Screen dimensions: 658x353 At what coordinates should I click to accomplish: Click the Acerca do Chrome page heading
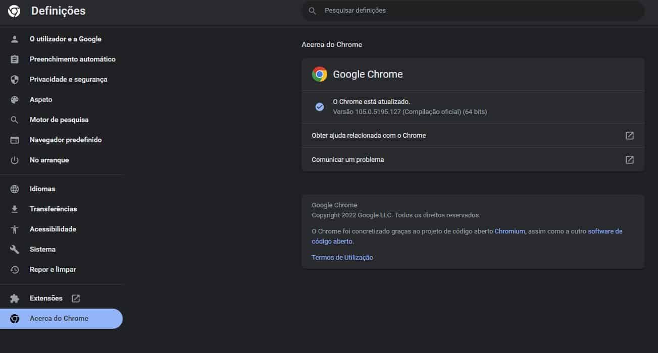332,44
